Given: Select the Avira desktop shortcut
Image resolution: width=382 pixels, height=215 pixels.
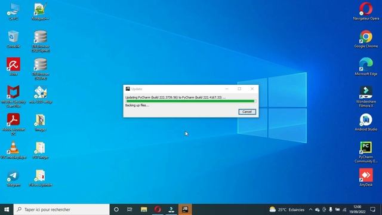Looking at the screenshot, I should [x=13, y=66].
